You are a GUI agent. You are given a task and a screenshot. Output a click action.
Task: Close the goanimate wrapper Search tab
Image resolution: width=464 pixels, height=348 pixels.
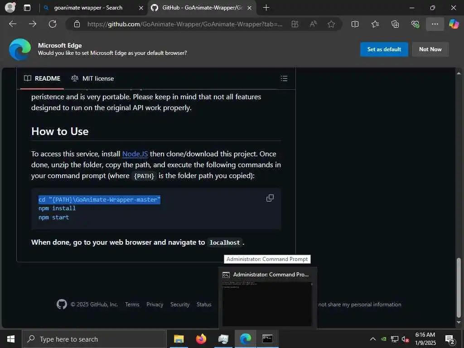coord(141,8)
